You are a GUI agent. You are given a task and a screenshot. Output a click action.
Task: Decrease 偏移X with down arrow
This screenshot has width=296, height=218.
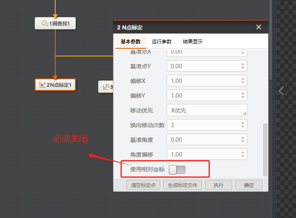pos(243,83)
